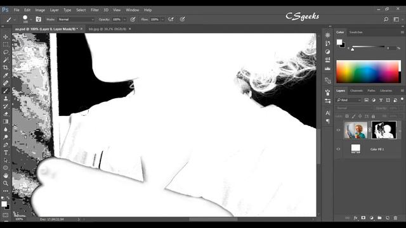Select the Blur tool
Viewport: 406px width, 228px height.
coord(6,129)
